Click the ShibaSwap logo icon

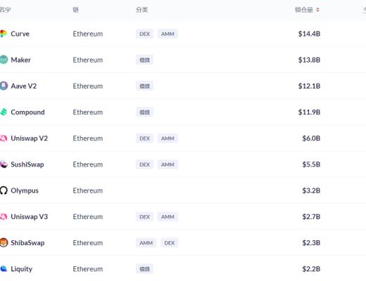coord(4,242)
